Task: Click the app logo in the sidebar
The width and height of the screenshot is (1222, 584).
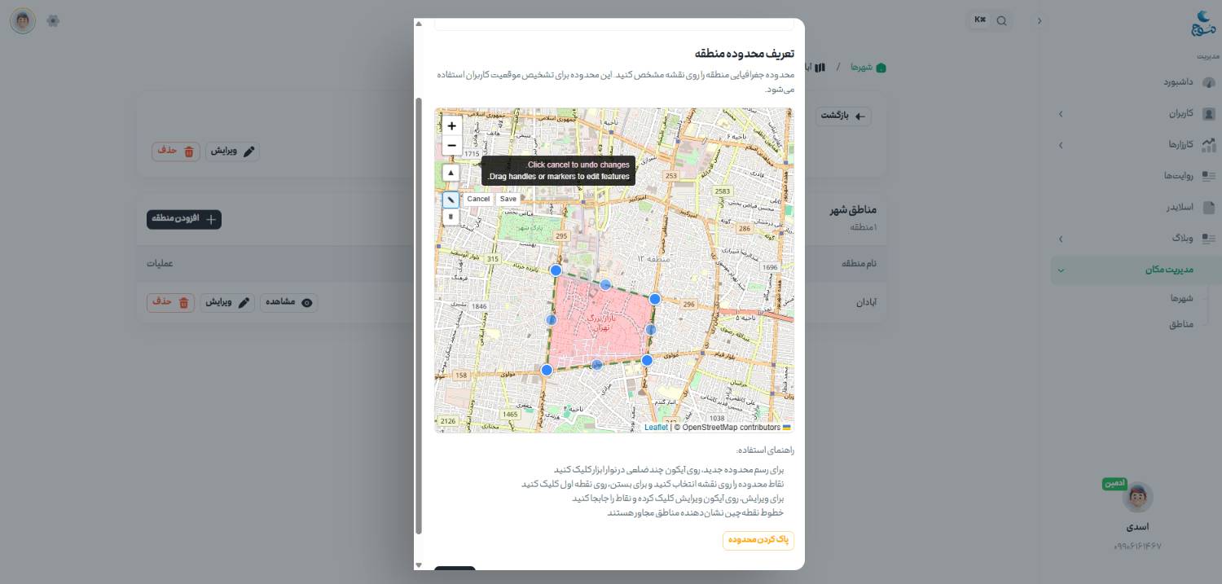Action: point(1203,23)
